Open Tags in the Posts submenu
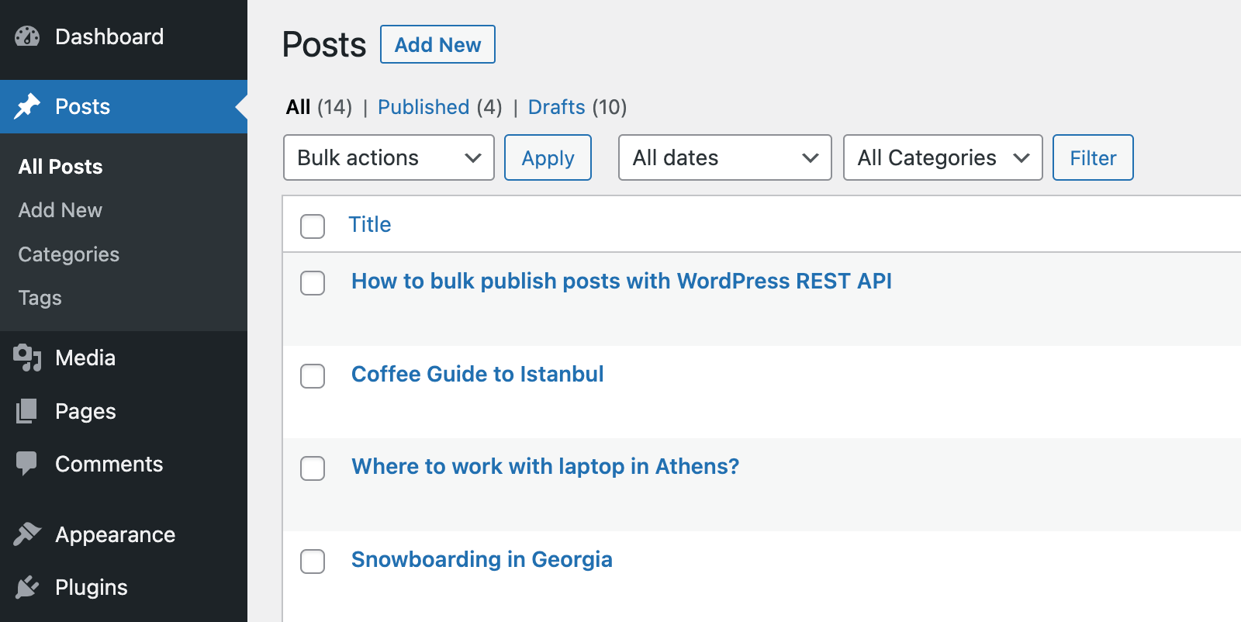 pos(40,298)
